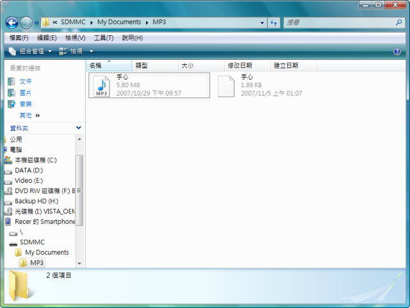Open the 說明(H) menu
Viewport: 410px width, 308px height.
click(133, 38)
